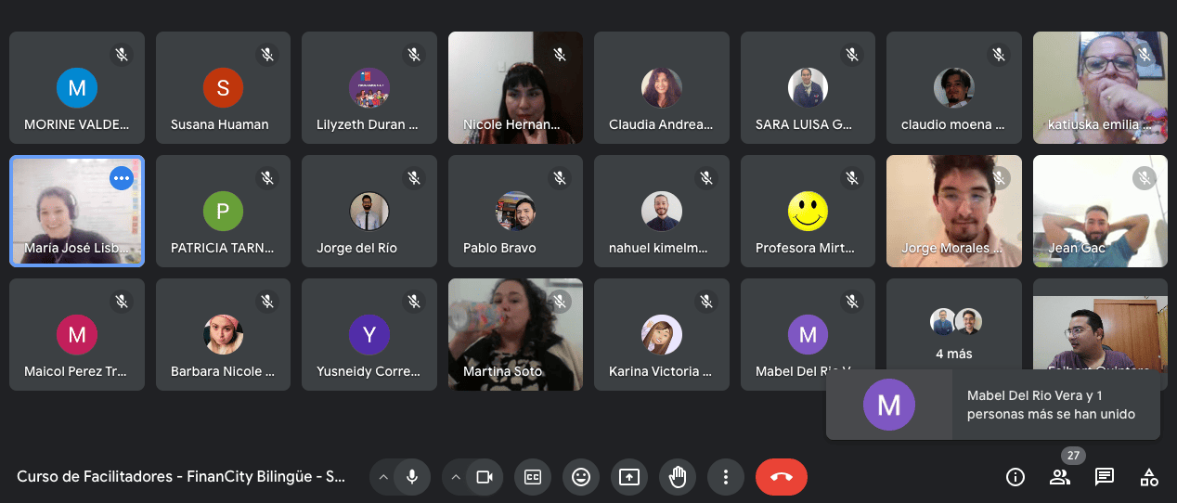Click the Profesora Mirt smiley avatar tile
The width and height of the screenshot is (1177, 503).
[x=808, y=212]
